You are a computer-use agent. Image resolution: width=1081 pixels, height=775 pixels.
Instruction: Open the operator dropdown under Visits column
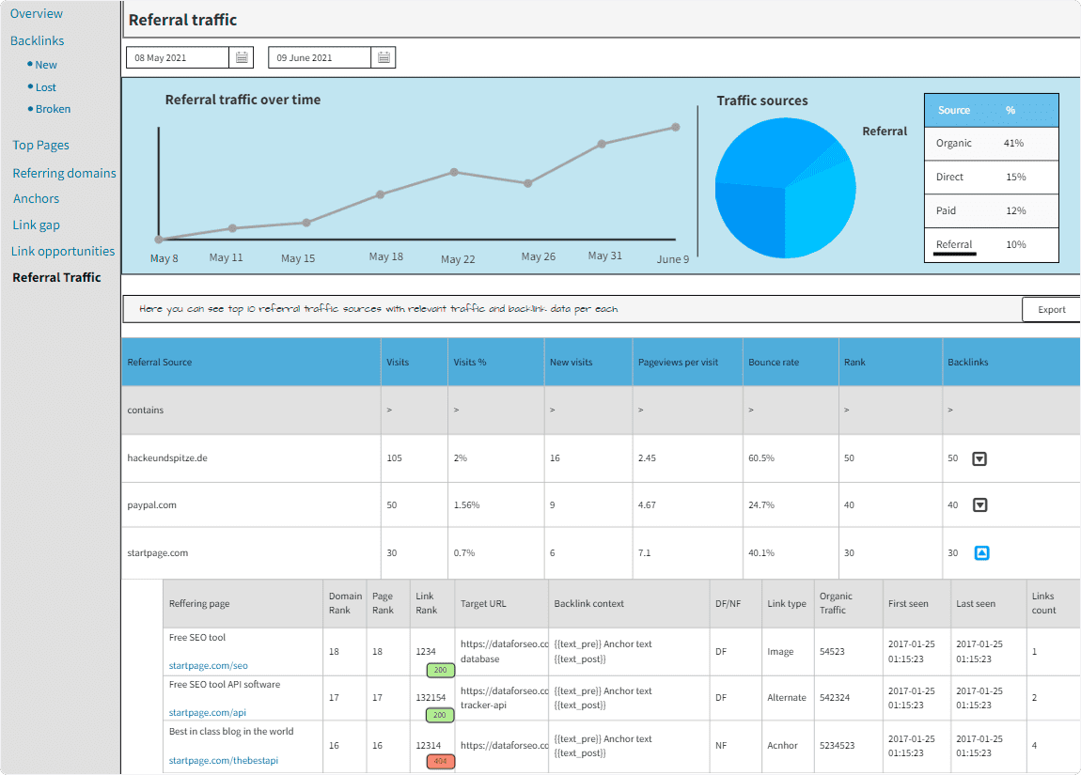388,411
